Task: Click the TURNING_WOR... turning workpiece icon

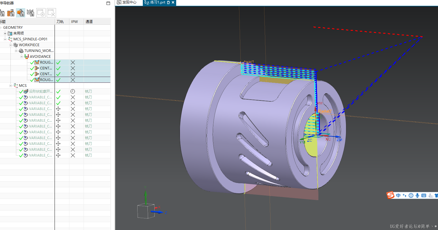Action: [21, 51]
